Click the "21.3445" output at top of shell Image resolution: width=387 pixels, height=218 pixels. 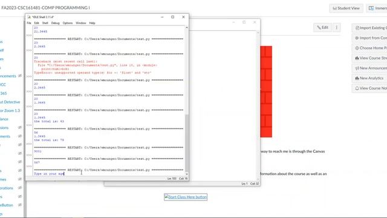[x=41, y=31]
